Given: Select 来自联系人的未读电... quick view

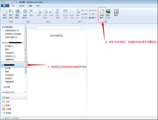Looking at the screenshot, I should (x=14, y=34).
